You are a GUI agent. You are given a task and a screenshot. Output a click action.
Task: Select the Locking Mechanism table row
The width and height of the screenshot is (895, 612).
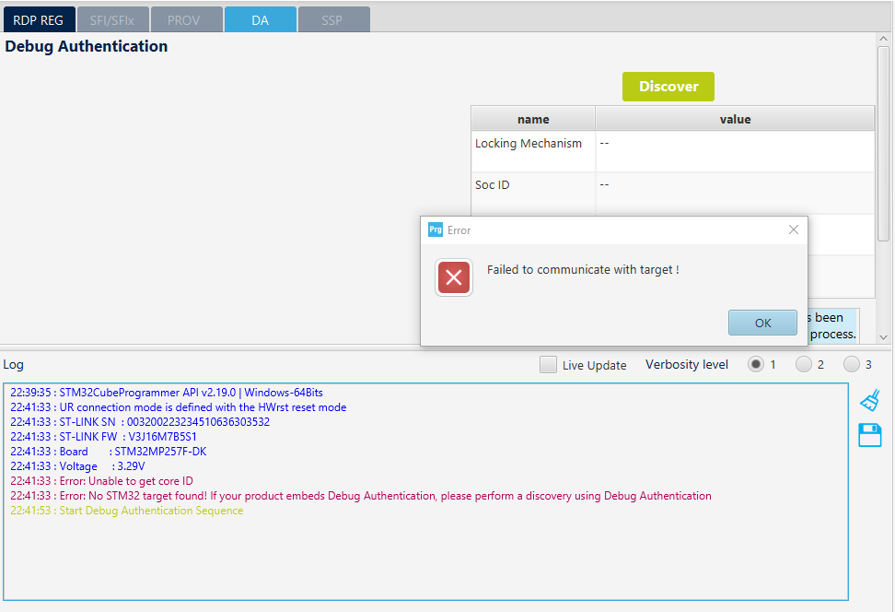533,150
